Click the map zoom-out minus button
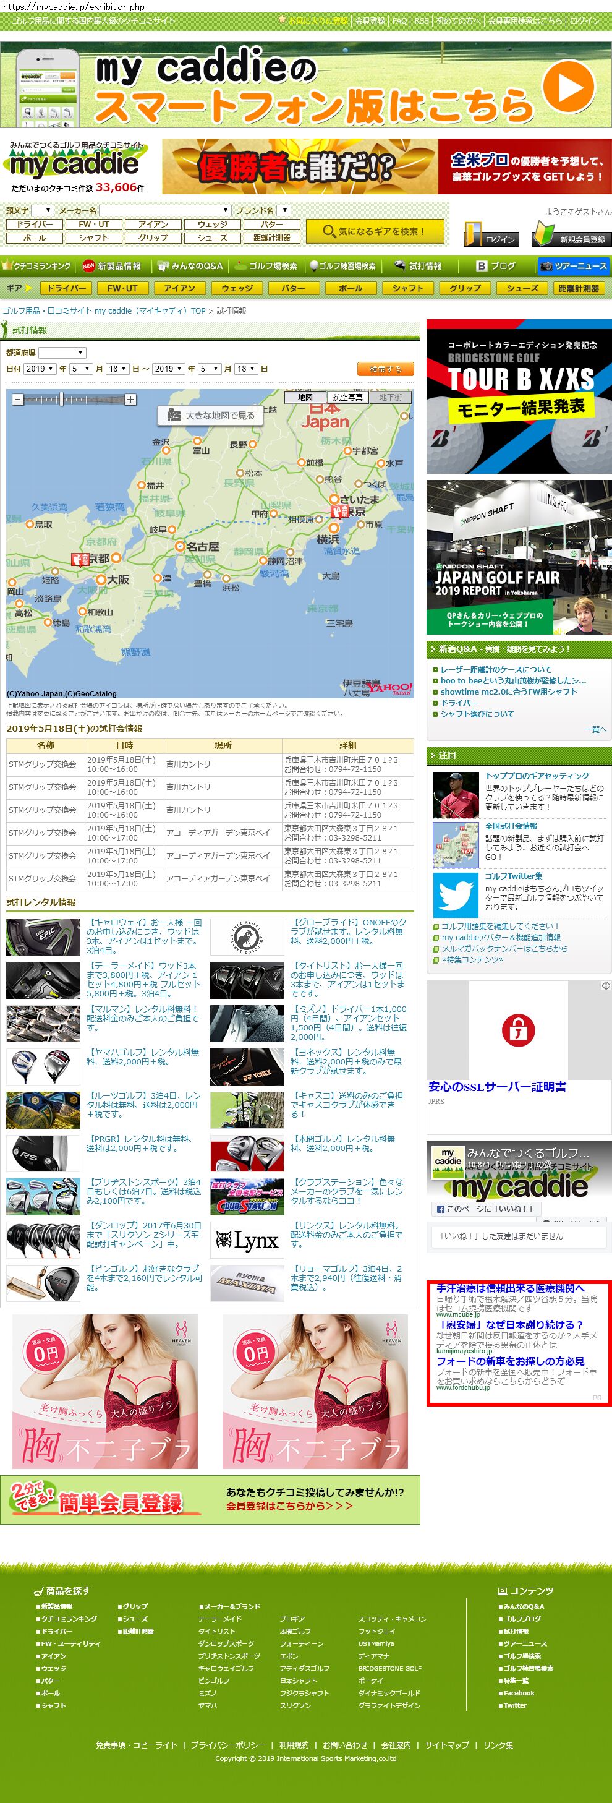 pos(18,400)
